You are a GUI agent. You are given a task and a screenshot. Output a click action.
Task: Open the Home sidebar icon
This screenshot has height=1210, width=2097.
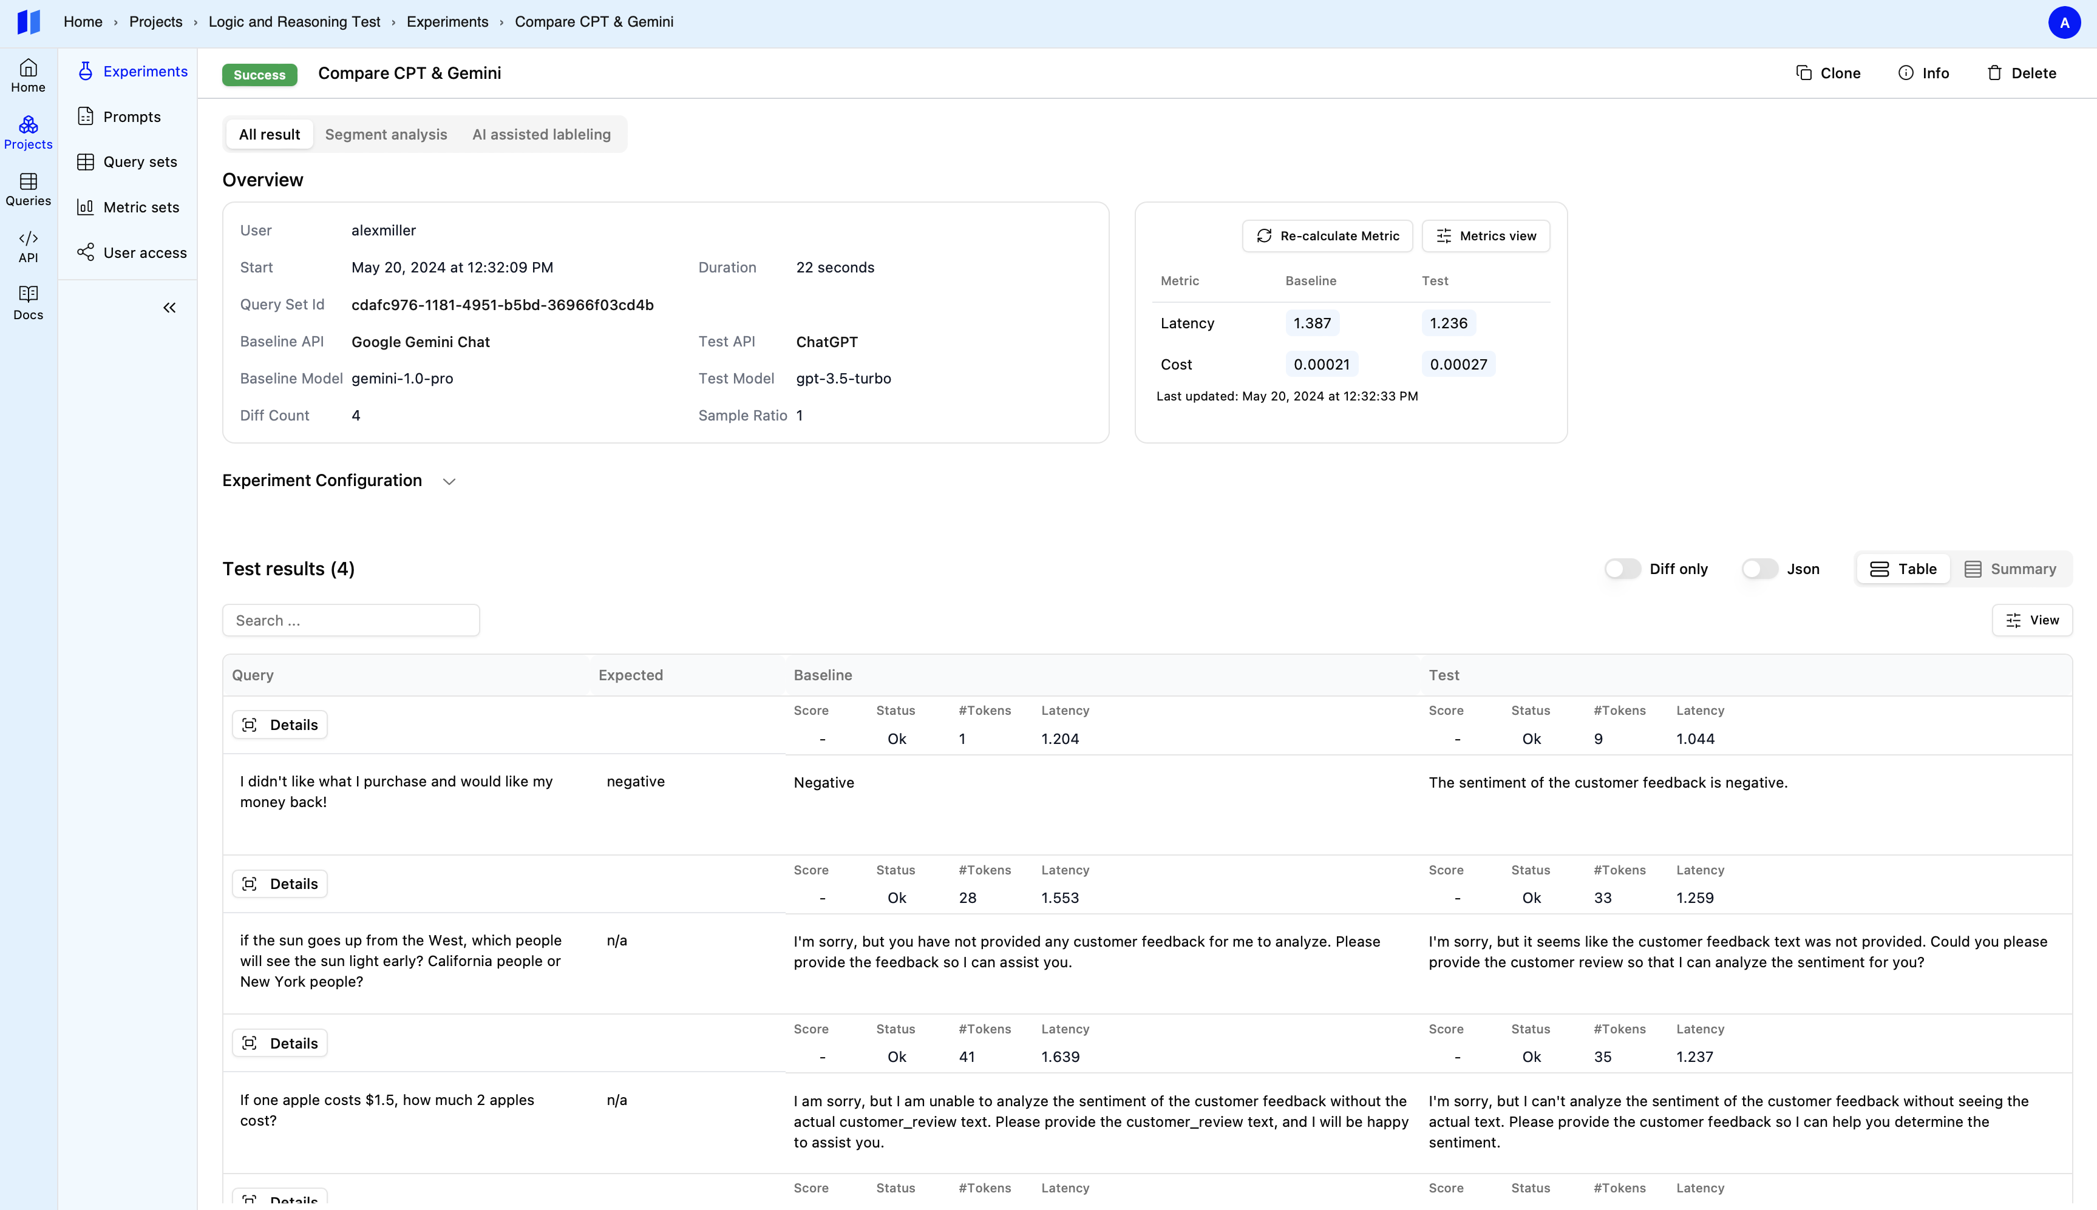click(29, 75)
